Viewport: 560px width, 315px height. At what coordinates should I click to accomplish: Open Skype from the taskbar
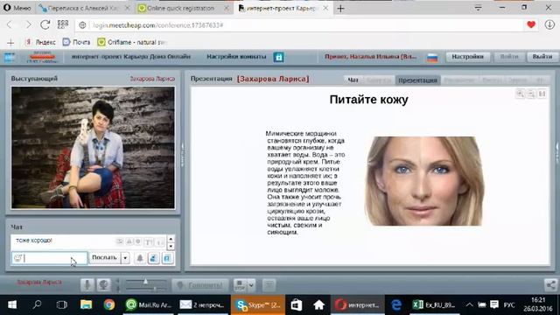point(258,304)
